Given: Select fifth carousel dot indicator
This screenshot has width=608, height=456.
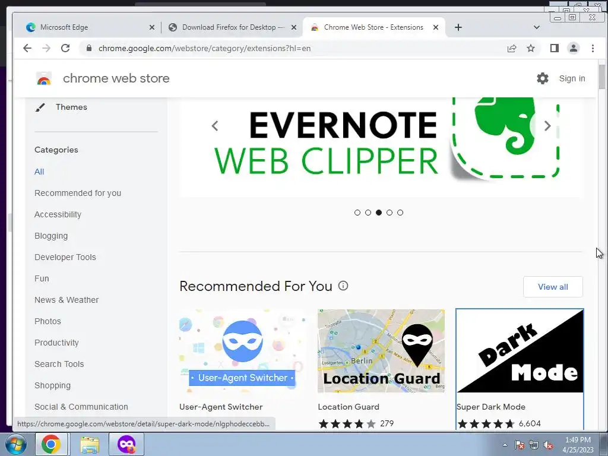Looking at the screenshot, I should click(400, 213).
